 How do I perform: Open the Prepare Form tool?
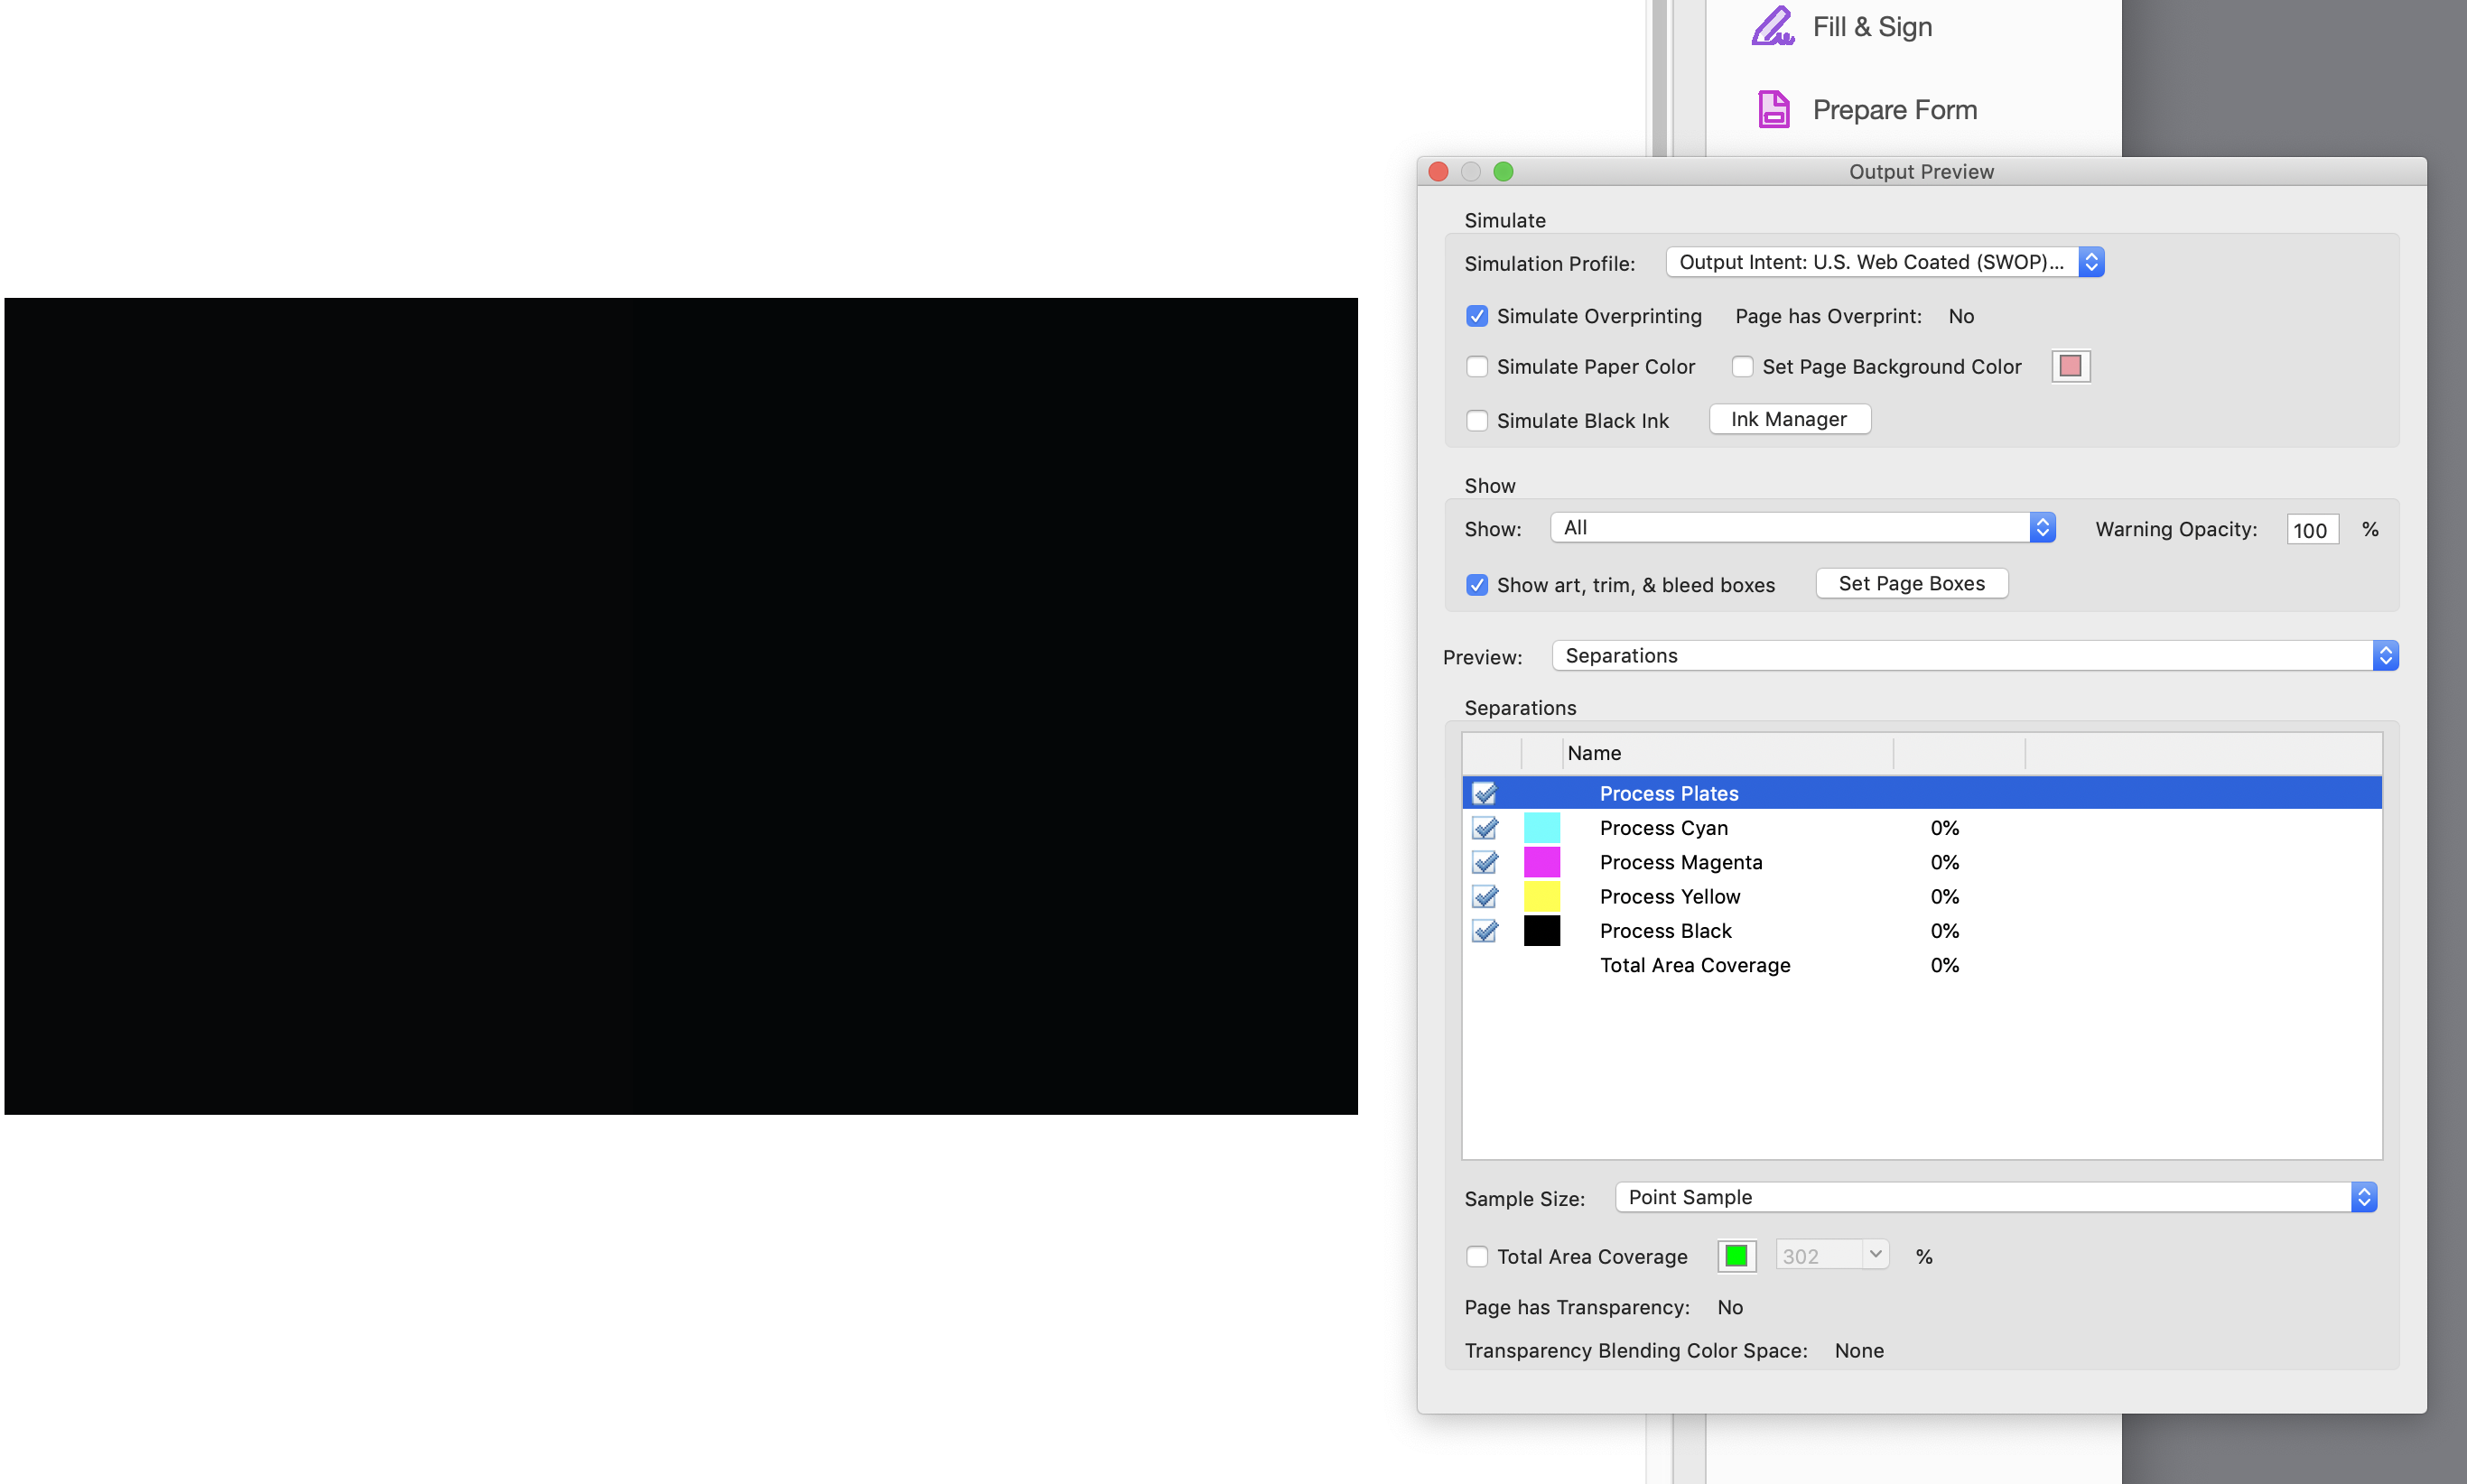coord(1894,109)
